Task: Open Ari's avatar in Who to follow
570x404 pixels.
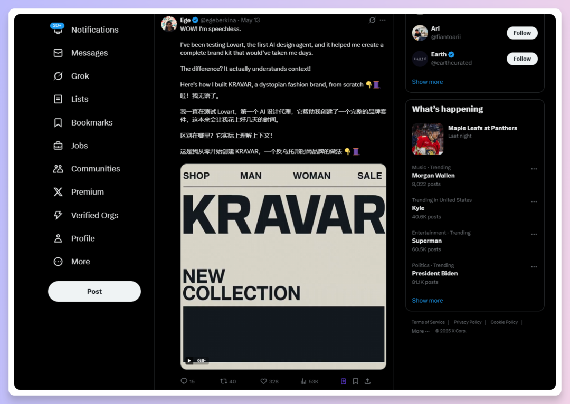Action: [420, 33]
